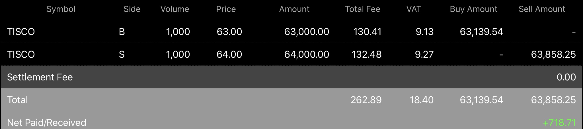
Task: Select the buy amount 63,139.54 in the TISCO row
Action: tap(481, 32)
